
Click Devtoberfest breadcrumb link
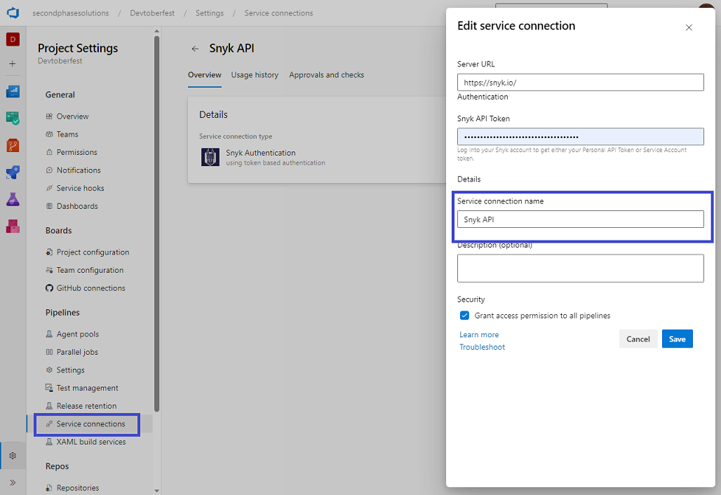click(x=152, y=13)
